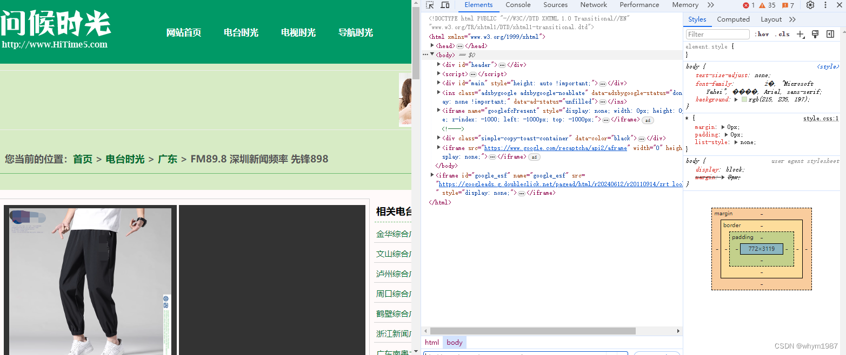Open the google recaptcha aframe URL link
846x355 pixels.
(555, 148)
